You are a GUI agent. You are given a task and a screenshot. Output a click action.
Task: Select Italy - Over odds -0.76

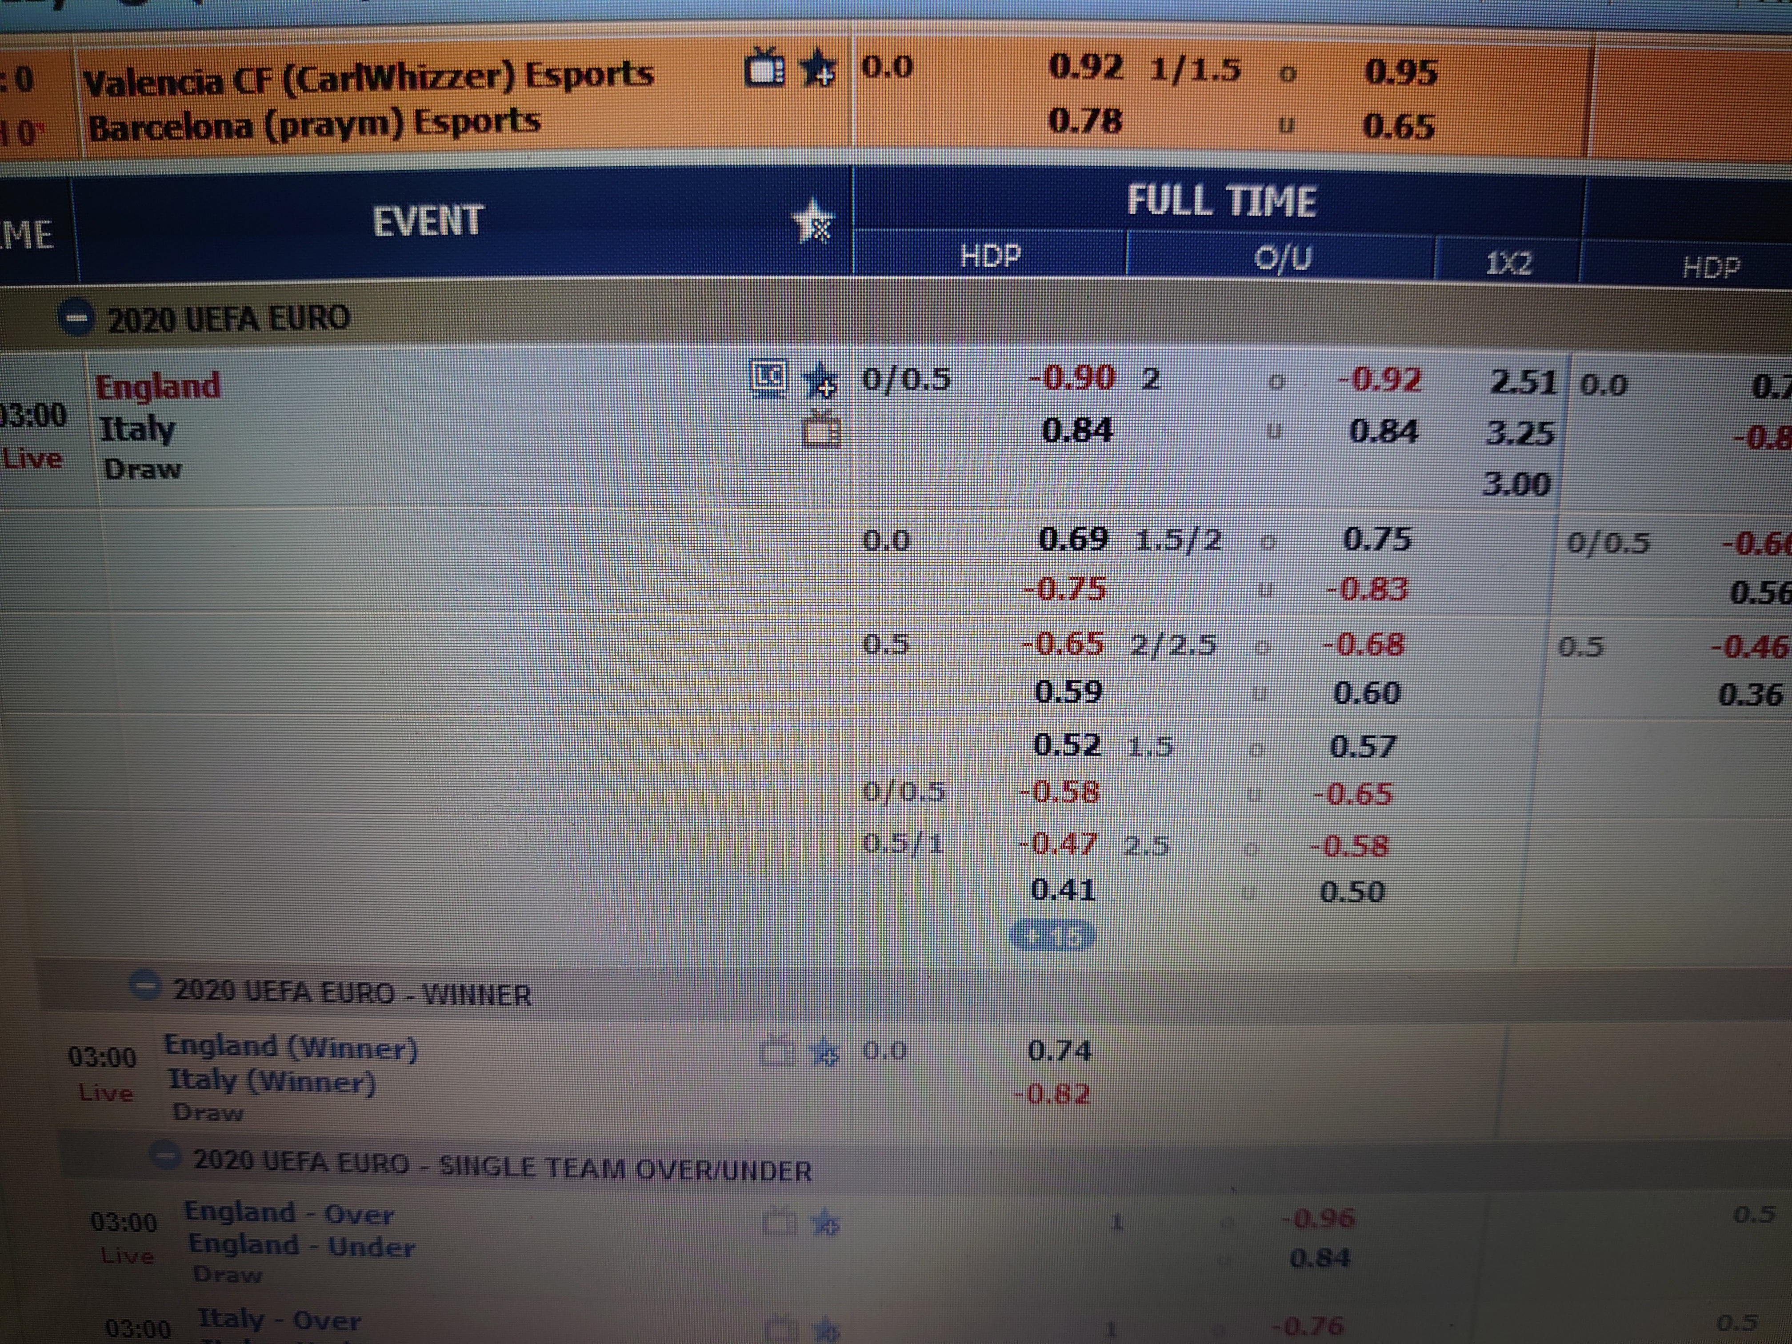1308,1326
